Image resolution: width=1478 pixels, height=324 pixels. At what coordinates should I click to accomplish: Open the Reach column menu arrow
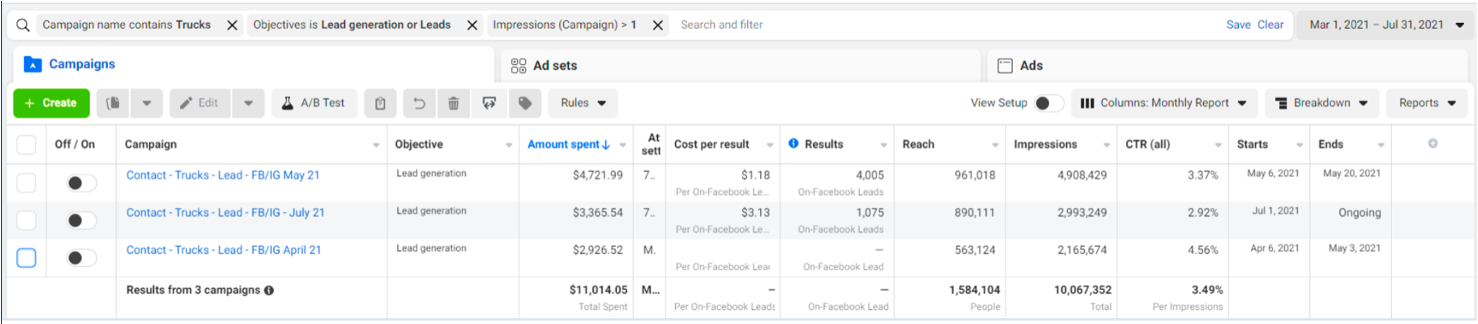[995, 145]
